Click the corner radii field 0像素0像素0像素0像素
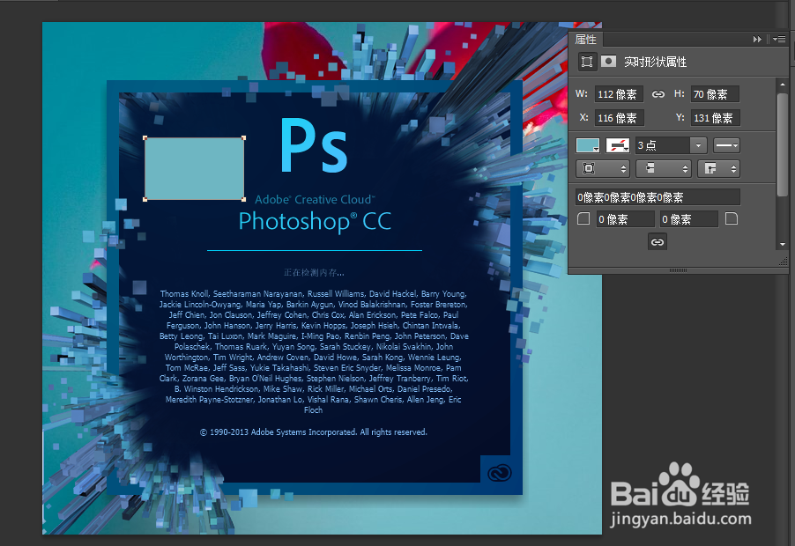The height and width of the screenshot is (546, 795). tap(658, 197)
